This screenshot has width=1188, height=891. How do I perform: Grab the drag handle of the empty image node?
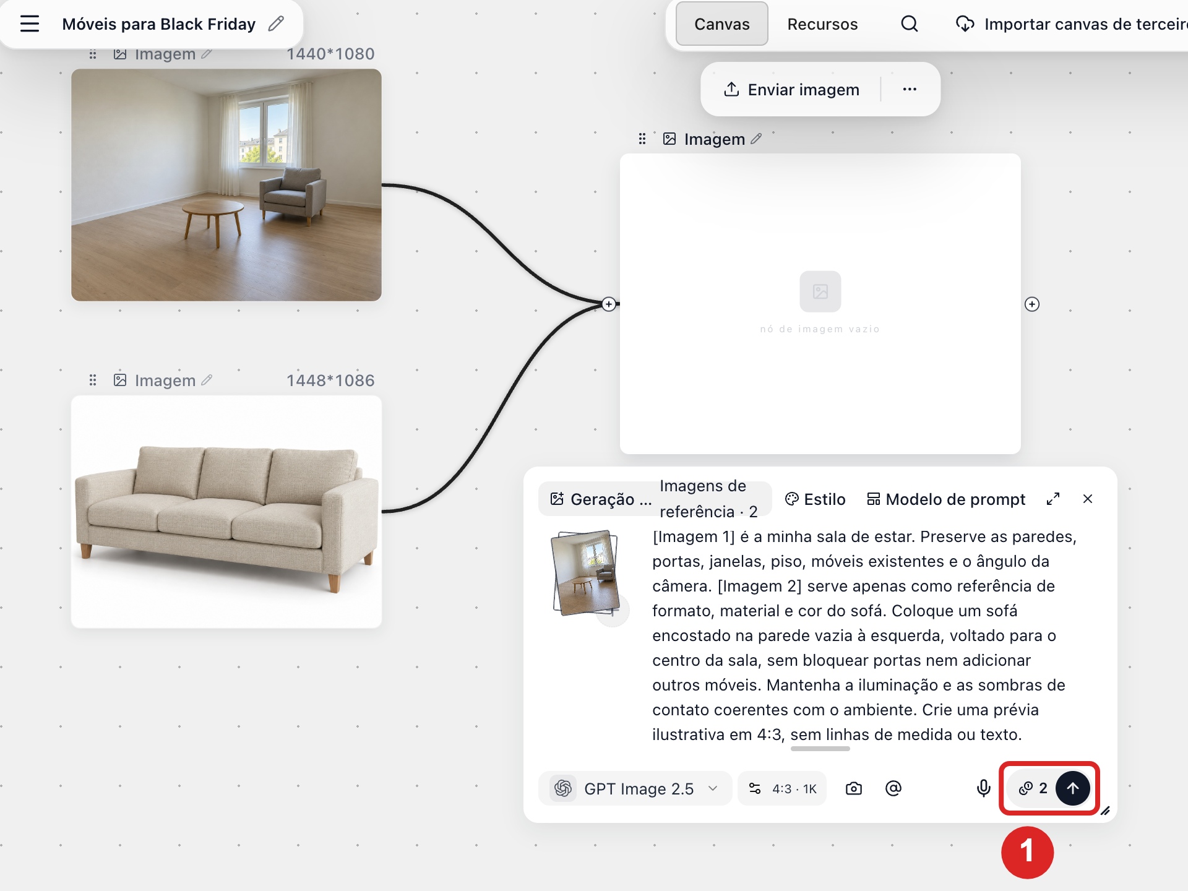(x=642, y=139)
